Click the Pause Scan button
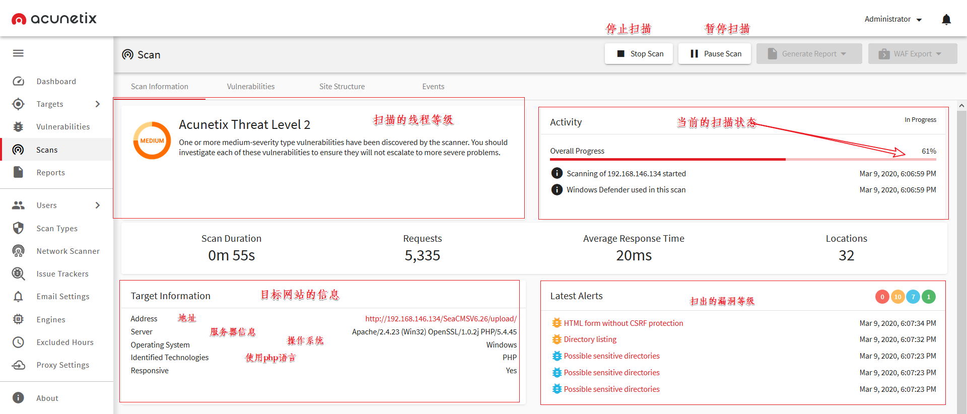The width and height of the screenshot is (967, 414). [714, 53]
